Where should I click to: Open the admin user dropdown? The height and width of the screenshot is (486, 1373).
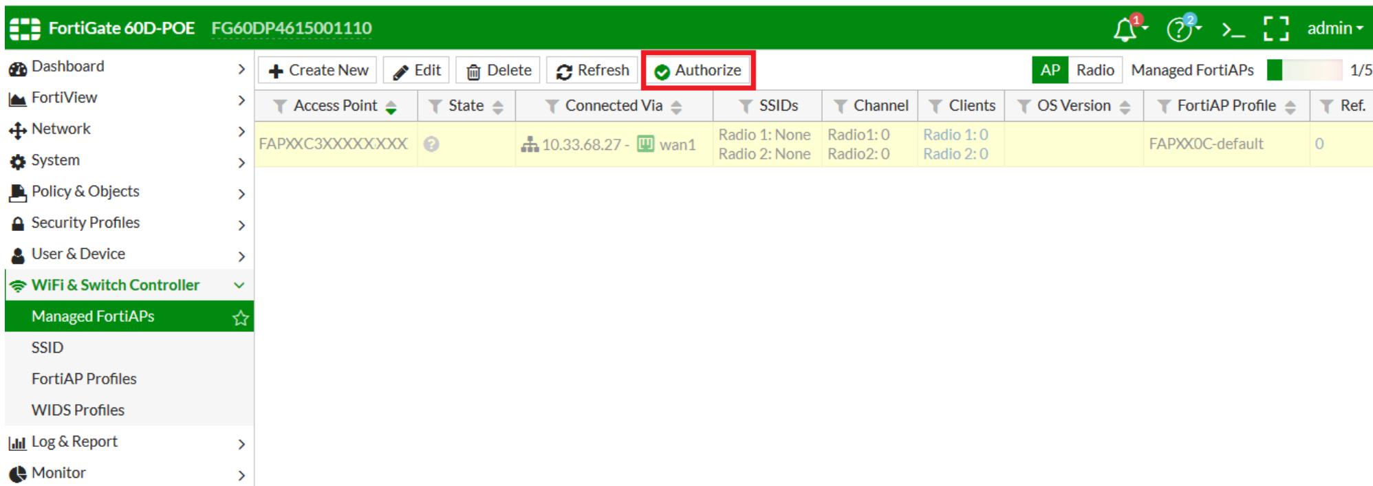click(1334, 28)
